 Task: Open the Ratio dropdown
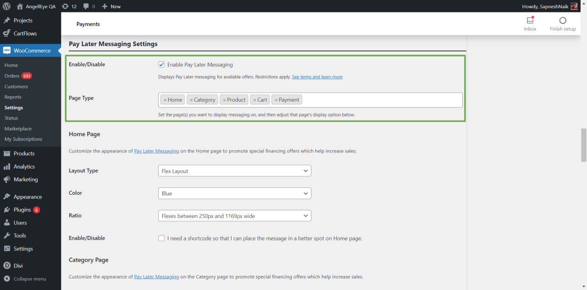[x=234, y=216]
